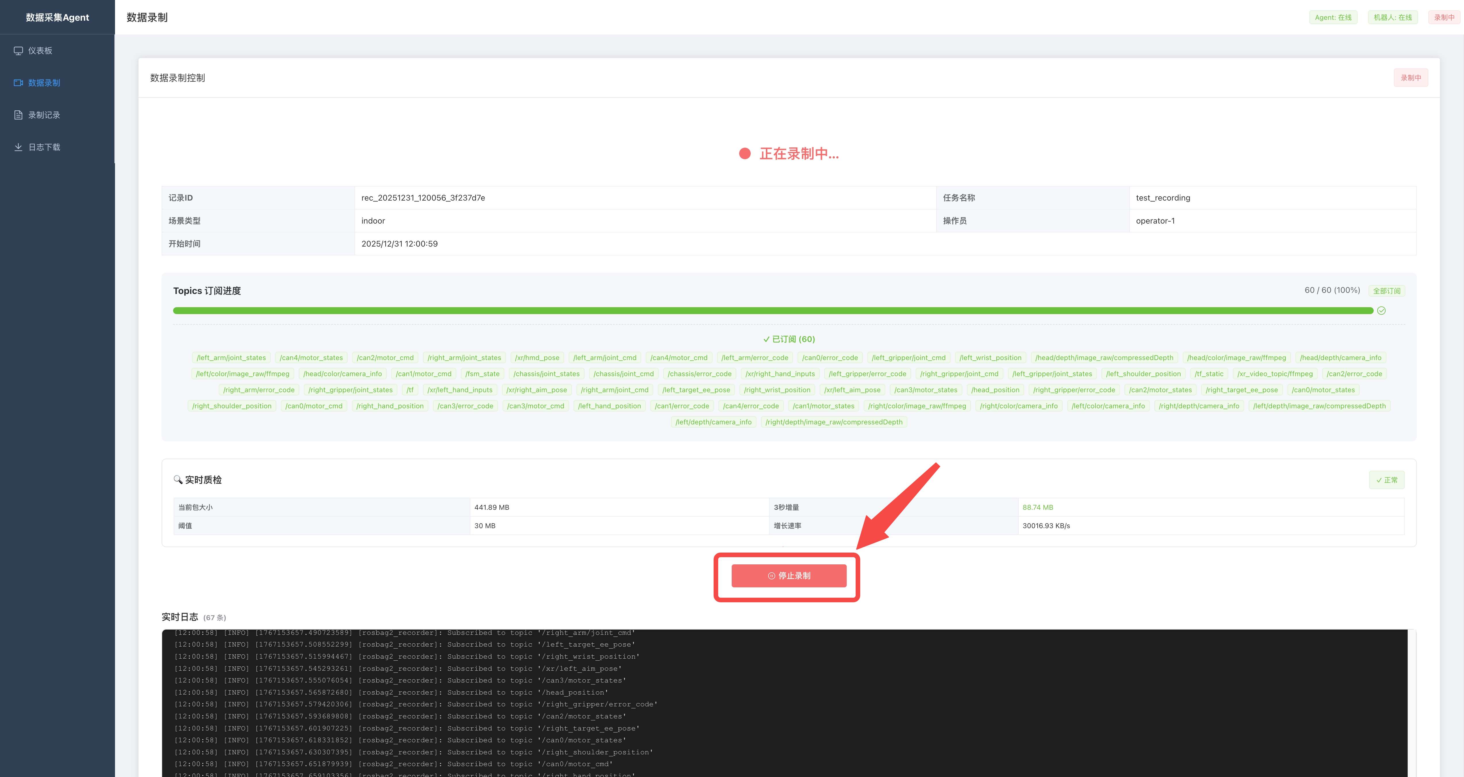Click the checkmark circle icon ending the progress bar
The image size is (1464, 777).
click(1381, 311)
